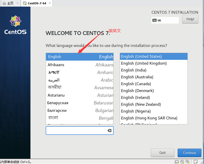Select English (Ireland) locale
Viewport: 204px width, 164px height.
154,98
